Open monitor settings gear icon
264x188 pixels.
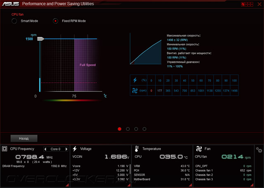(x=259, y=150)
